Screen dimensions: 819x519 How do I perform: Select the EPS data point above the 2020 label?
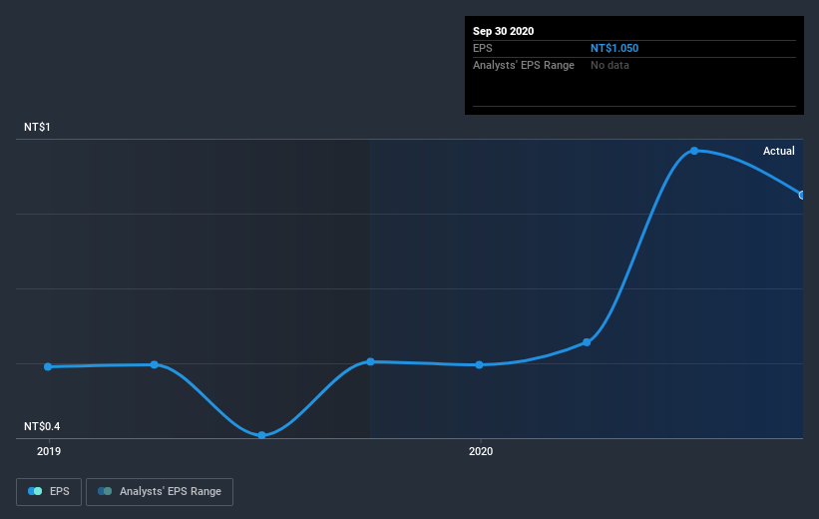click(480, 365)
